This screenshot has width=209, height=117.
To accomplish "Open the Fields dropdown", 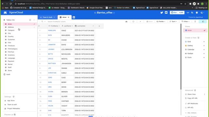I will 161,21.
